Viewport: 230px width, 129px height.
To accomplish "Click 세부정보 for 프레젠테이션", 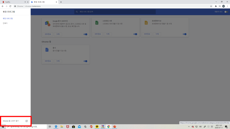I will [x=147, y=34].
